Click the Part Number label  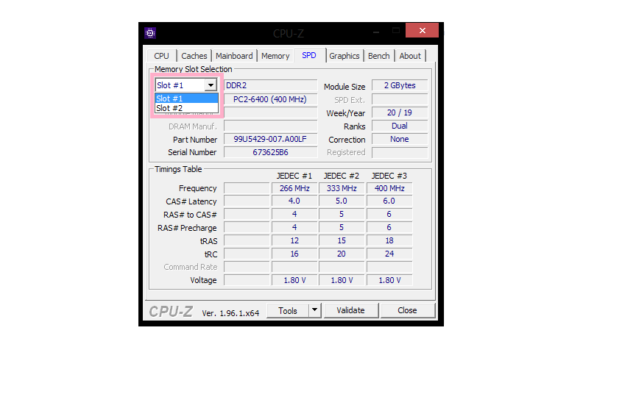[x=195, y=140]
